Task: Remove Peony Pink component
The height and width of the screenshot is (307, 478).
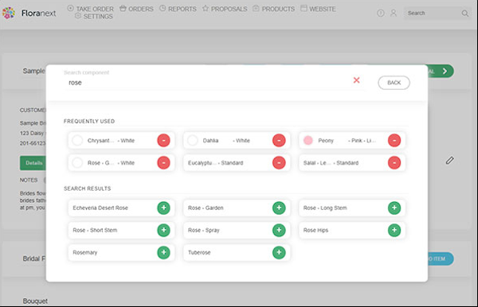Action: click(x=394, y=141)
